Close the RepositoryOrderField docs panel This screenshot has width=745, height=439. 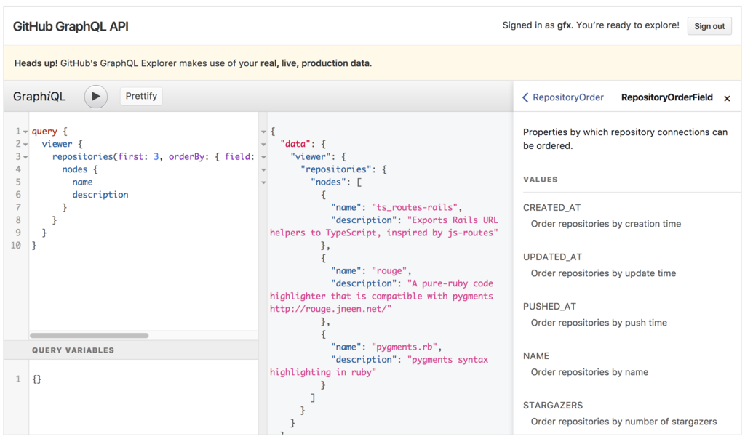coord(727,98)
